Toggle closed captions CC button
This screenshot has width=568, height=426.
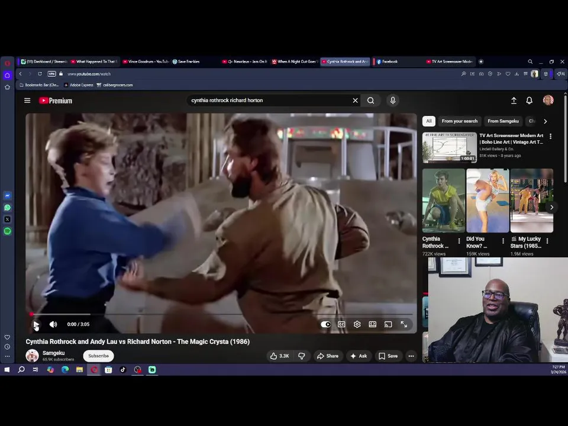coord(341,324)
